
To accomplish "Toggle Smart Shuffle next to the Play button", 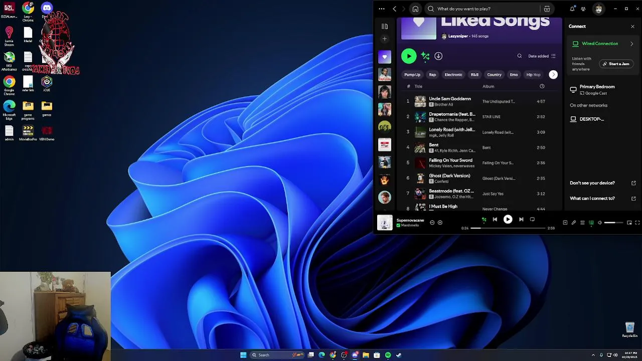I will click(425, 56).
